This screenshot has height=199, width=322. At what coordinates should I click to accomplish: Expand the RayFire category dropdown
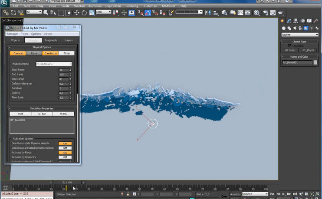[299, 35]
